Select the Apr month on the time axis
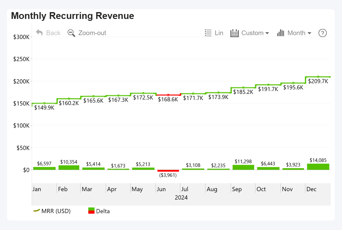 (112, 189)
